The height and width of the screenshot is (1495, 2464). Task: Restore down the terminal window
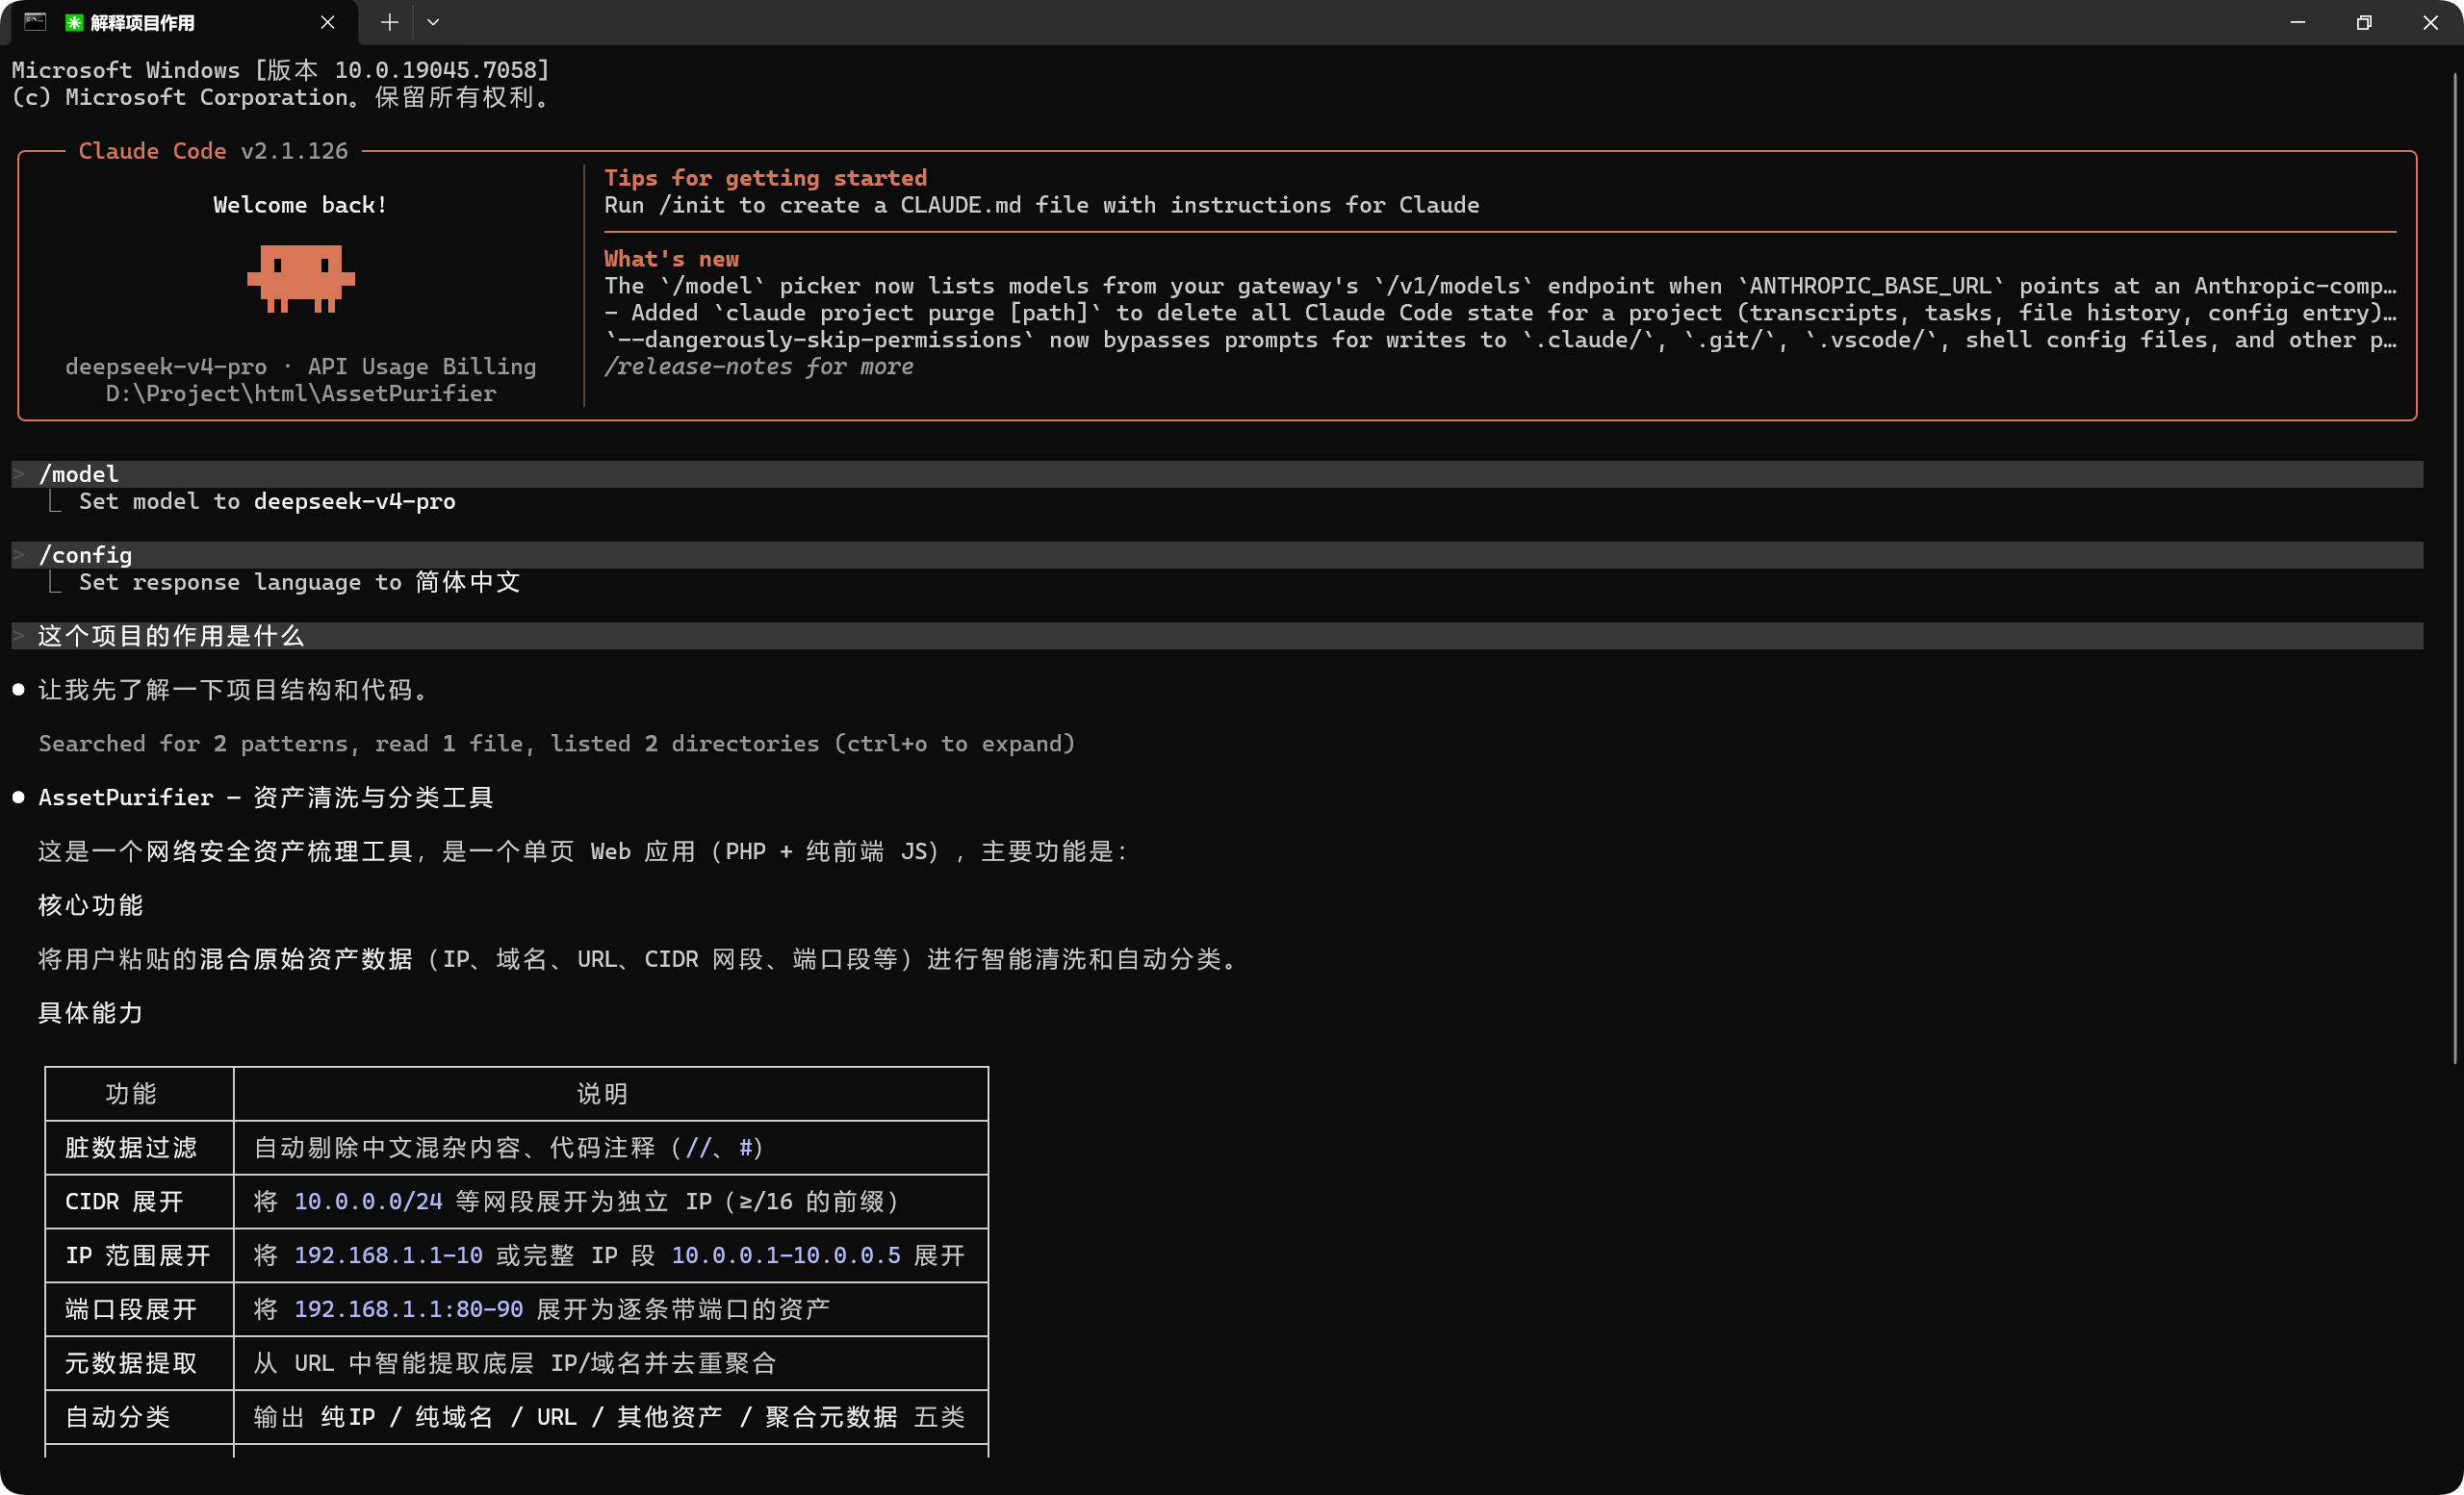click(2364, 22)
